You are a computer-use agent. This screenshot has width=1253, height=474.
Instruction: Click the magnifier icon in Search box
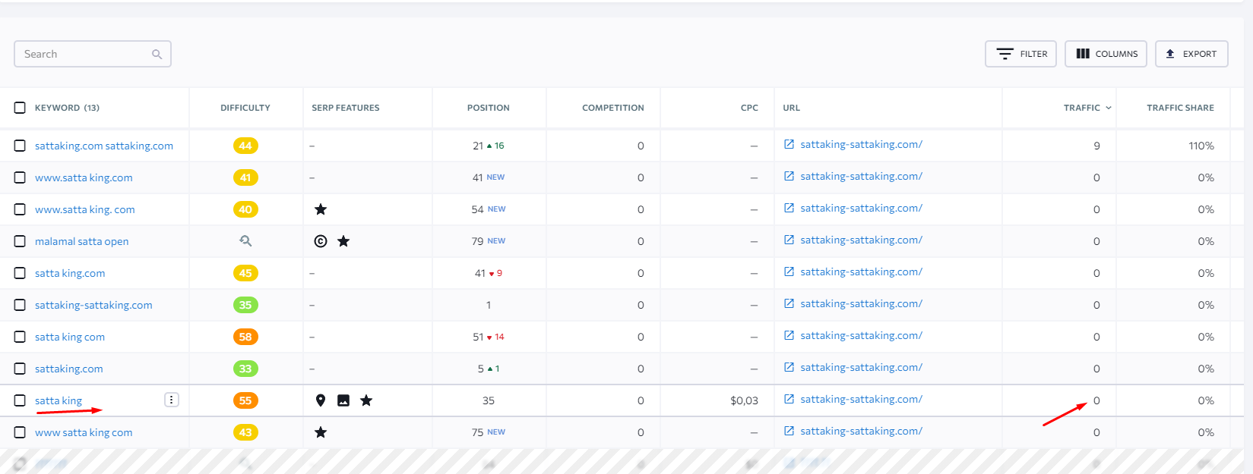pyautogui.click(x=157, y=54)
